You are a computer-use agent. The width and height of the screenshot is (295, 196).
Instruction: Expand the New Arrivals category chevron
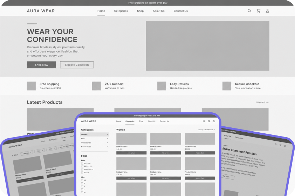[107, 147]
